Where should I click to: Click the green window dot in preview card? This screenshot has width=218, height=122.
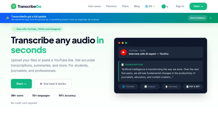click(x=126, y=43)
